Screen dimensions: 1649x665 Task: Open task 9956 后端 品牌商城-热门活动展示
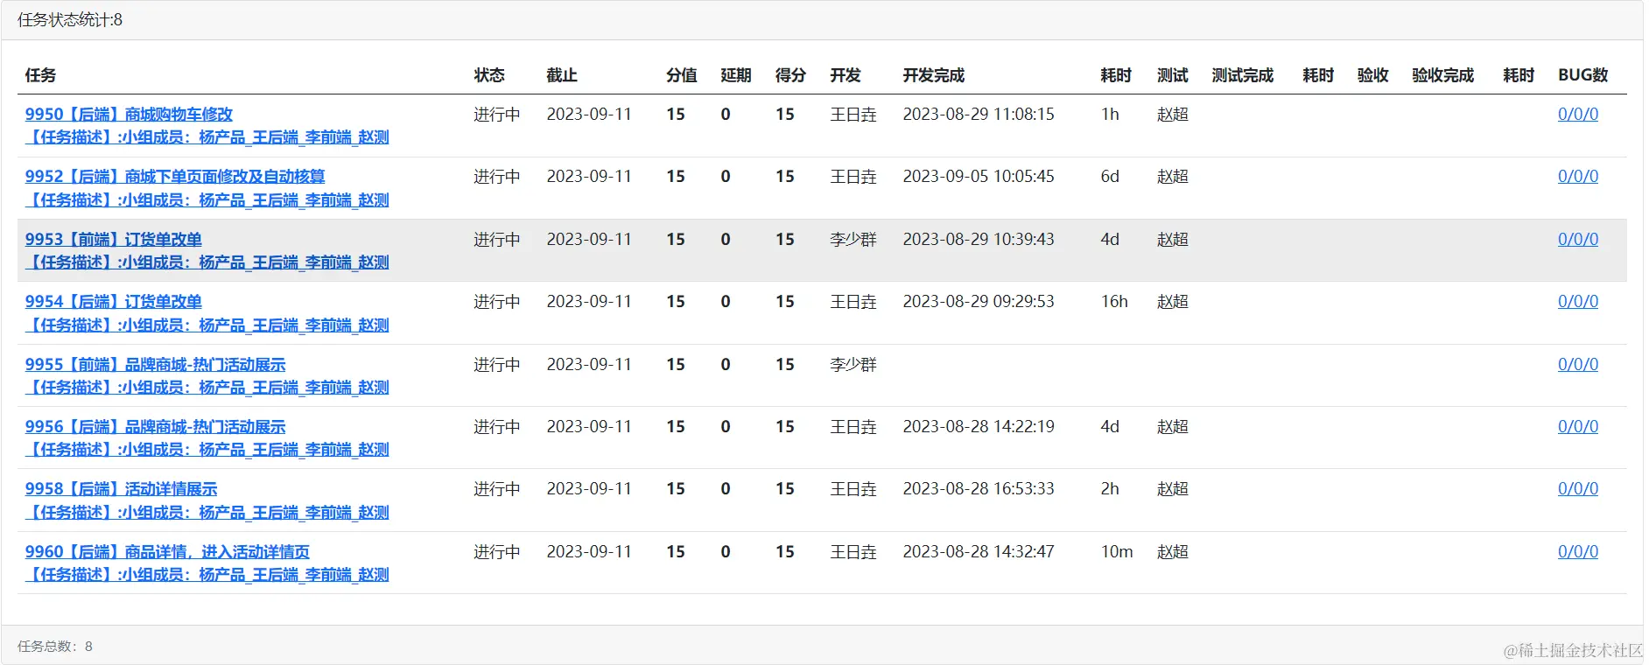[156, 427]
